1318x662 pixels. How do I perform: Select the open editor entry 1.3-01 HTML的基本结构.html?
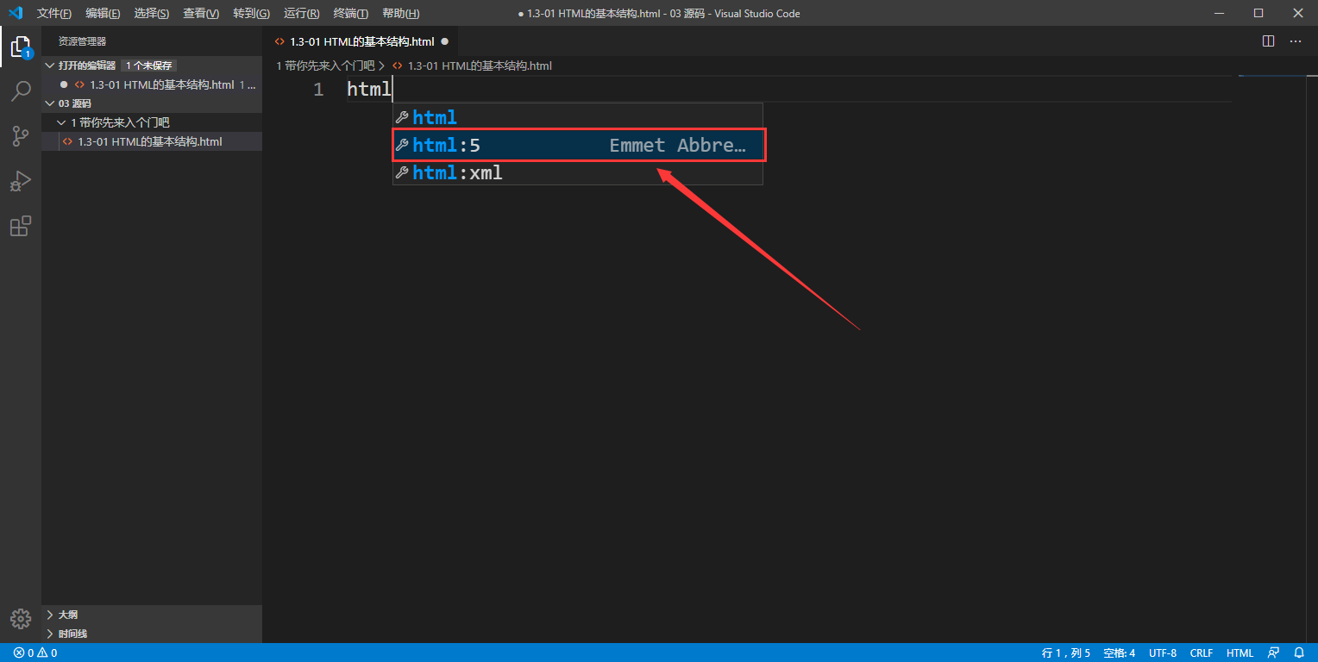click(x=152, y=84)
